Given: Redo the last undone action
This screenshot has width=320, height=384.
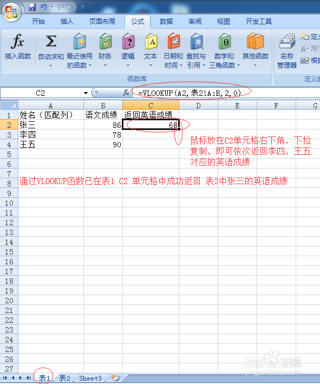Looking at the screenshot, I should [x=61, y=7].
